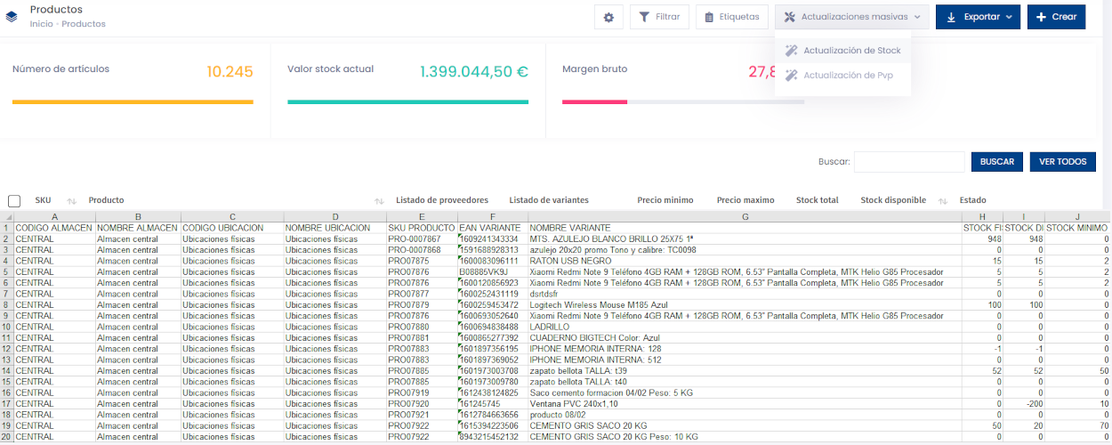The height and width of the screenshot is (445, 1112).
Task: Click the download icon on Exportar
Action: (951, 17)
